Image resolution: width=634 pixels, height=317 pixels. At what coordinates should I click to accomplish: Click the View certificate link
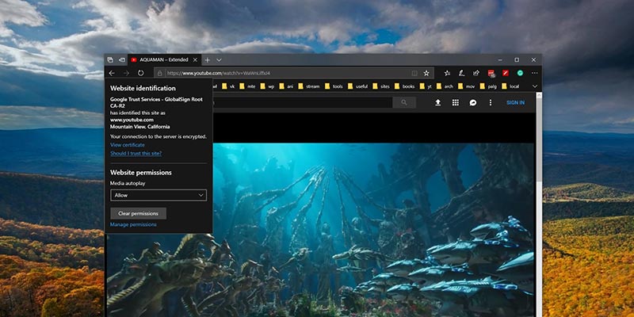pyautogui.click(x=128, y=145)
